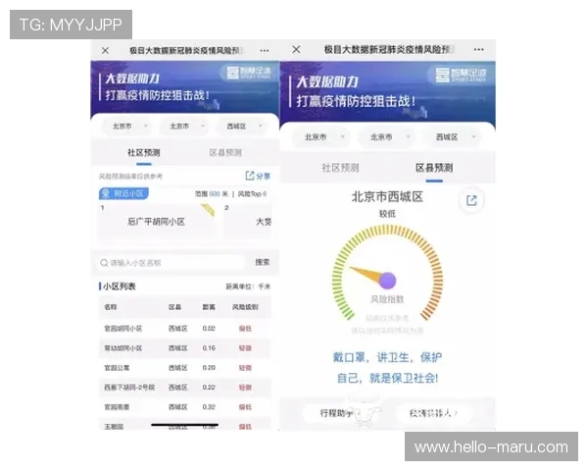Open the three-dots menu on right screen

(478, 49)
